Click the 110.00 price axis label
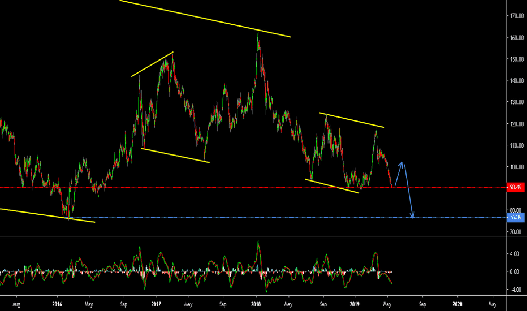This screenshot has width=527, height=311. [x=517, y=145]
